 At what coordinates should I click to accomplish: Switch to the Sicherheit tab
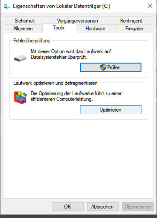pyautogui.click(x=25, y=21)
